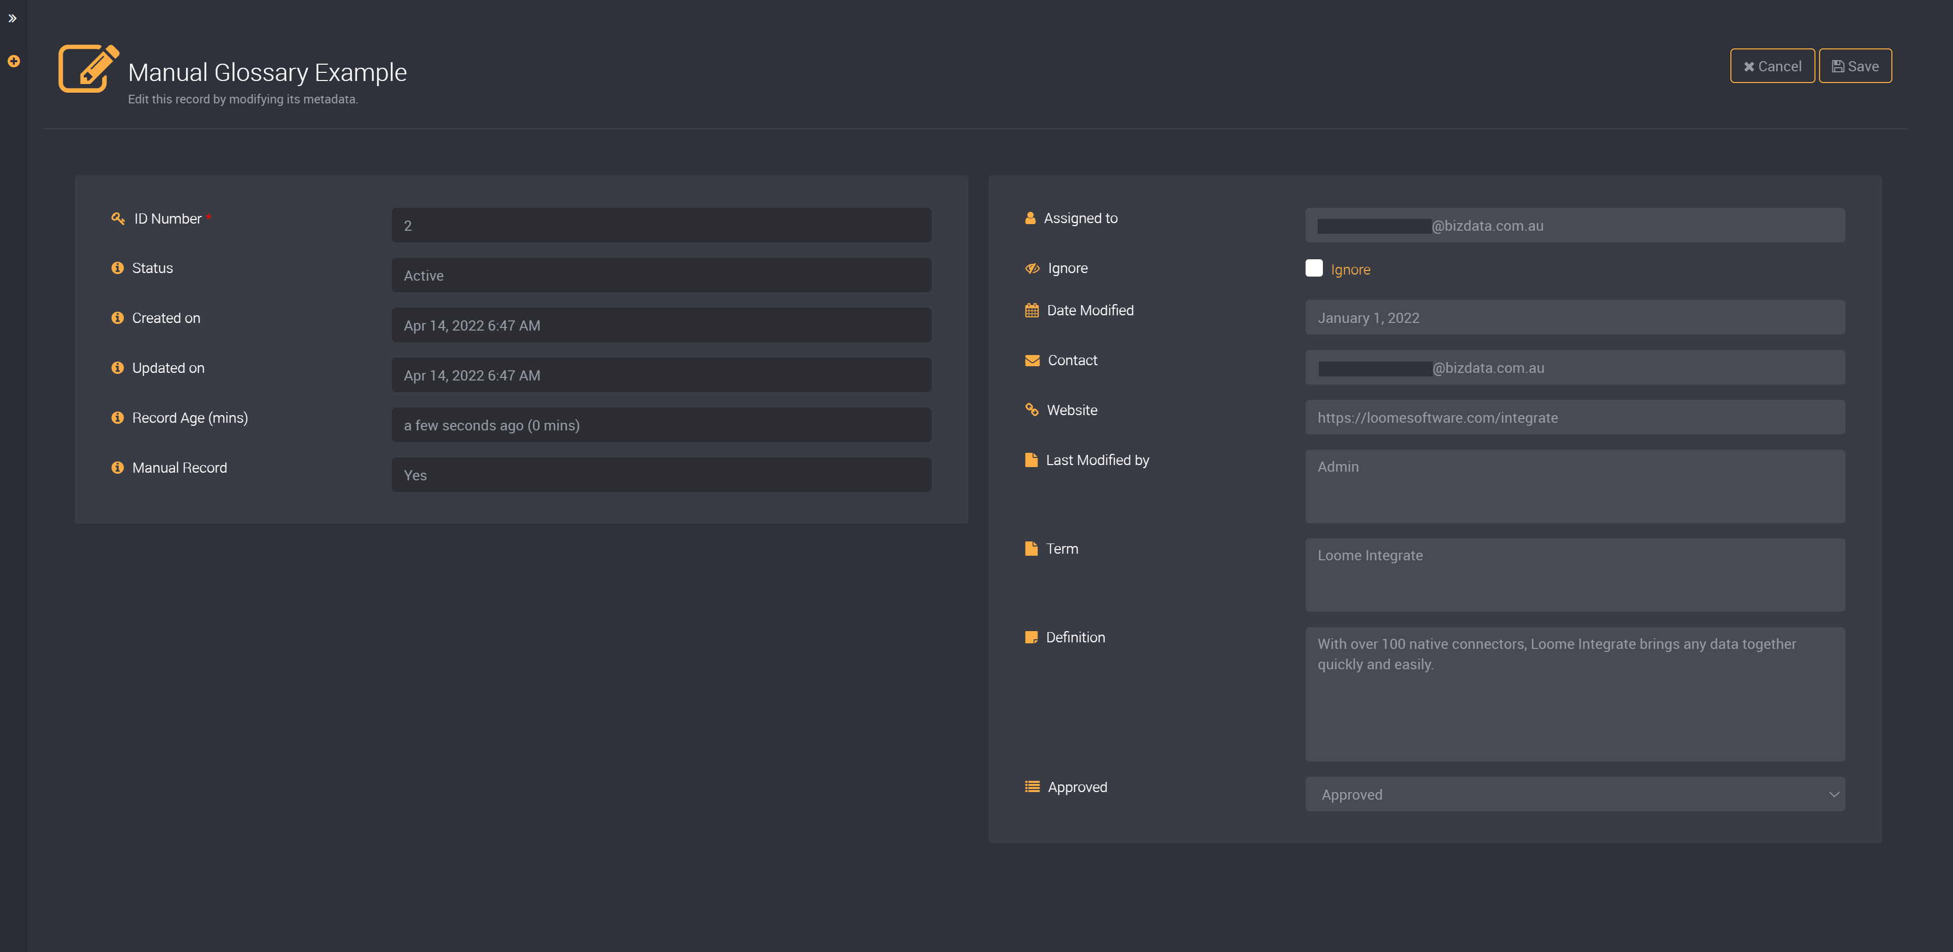This screenshot has height=952, width=1953.
Task: Click the Record Age (mins) label
Action: click(x=189, y=418)
